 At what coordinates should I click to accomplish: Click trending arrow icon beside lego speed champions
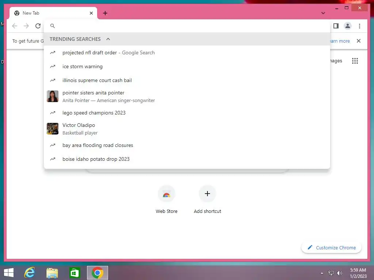tap(53, 113)
